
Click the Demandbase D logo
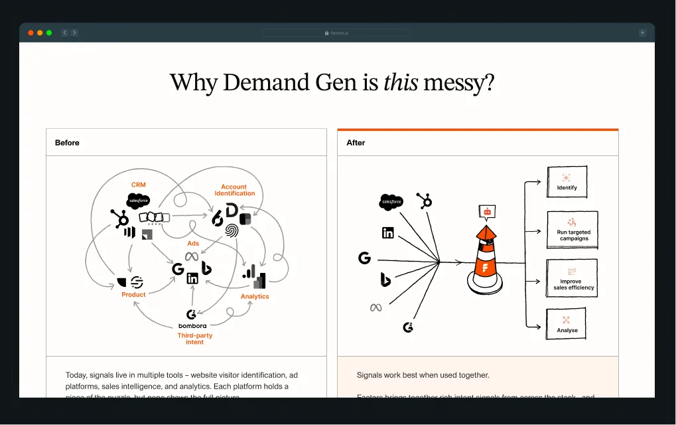pyautogui.click(x=232, y=210)
